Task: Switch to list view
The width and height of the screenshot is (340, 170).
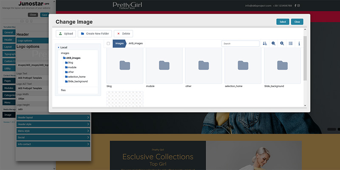Action: click(291, 43)
